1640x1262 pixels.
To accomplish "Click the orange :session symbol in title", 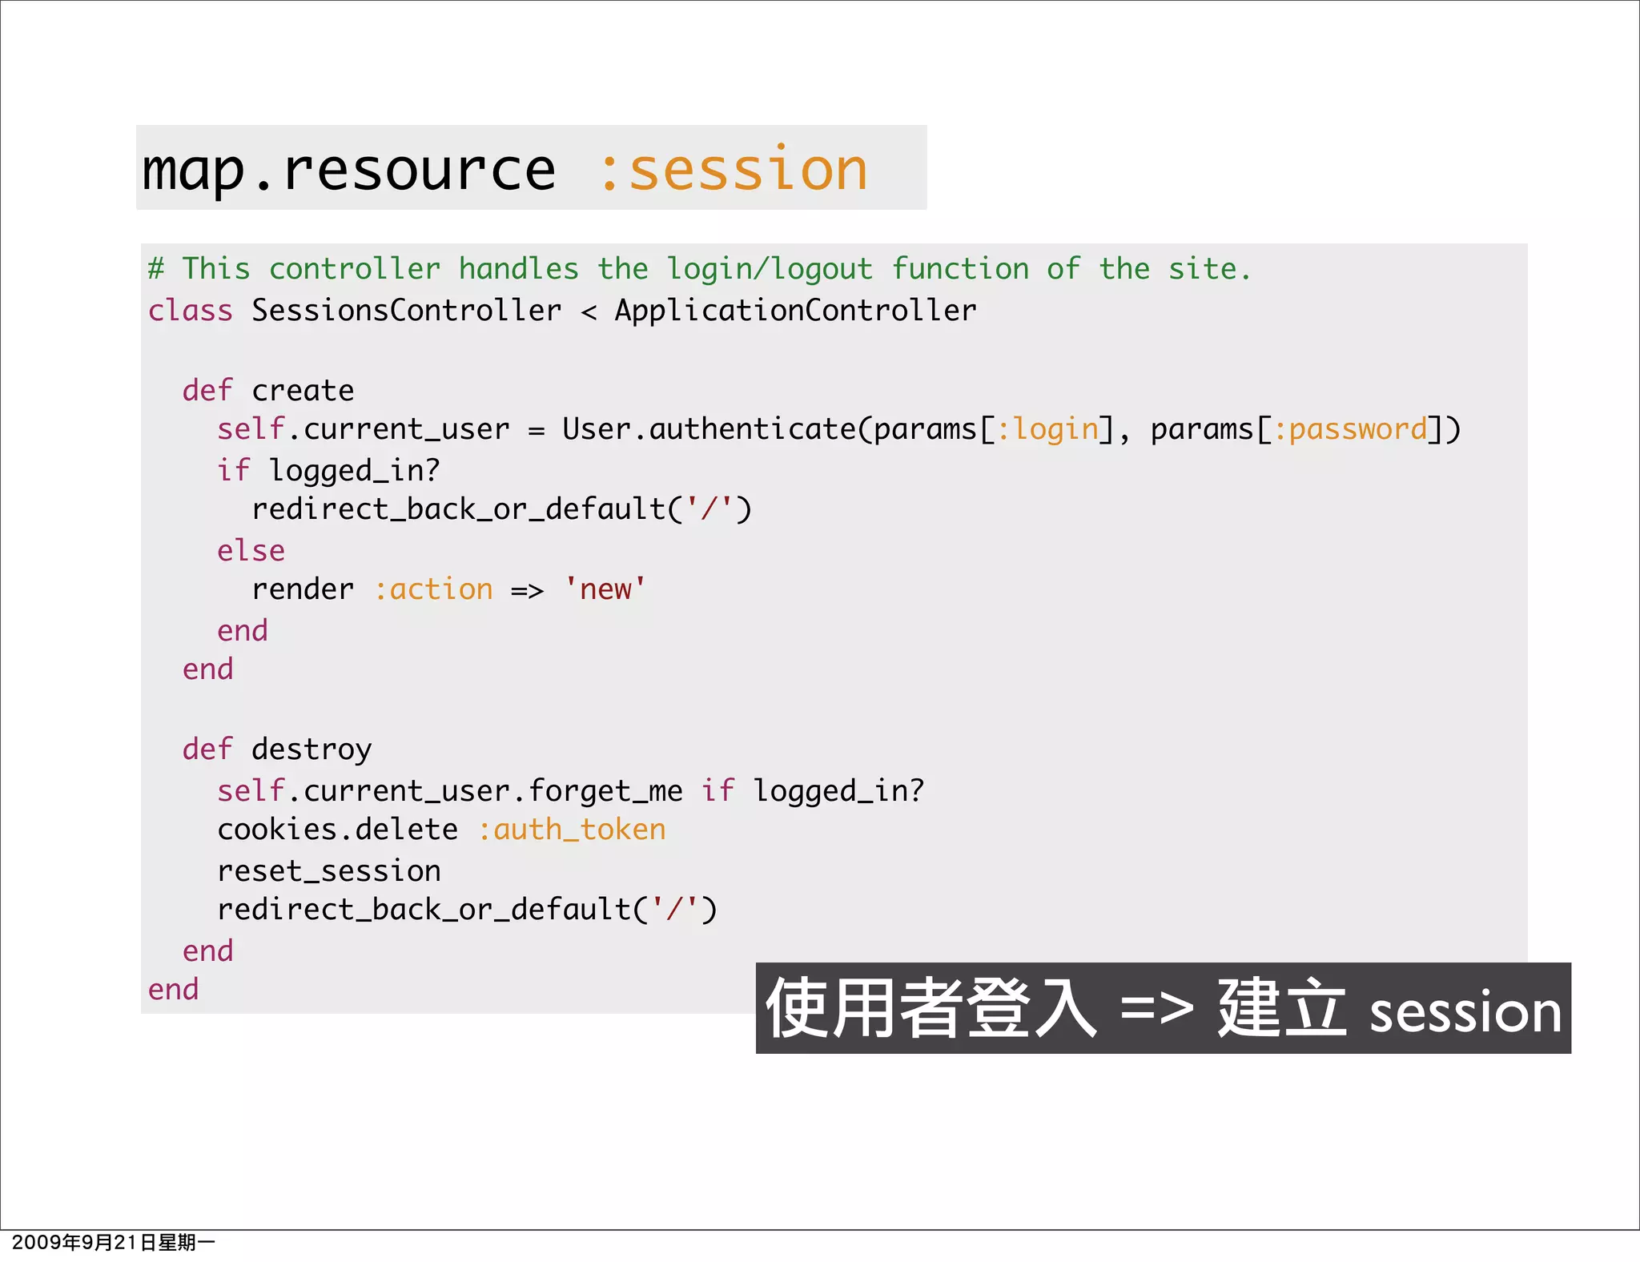I will (x=733, y=169).
